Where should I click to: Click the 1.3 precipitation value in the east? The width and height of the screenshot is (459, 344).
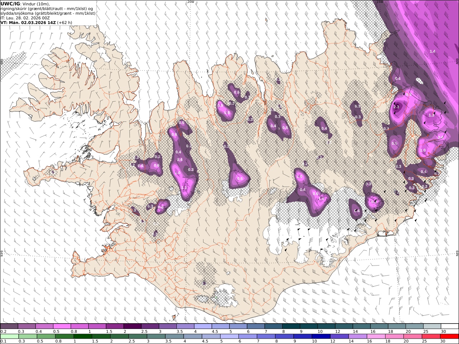point(431,115)
